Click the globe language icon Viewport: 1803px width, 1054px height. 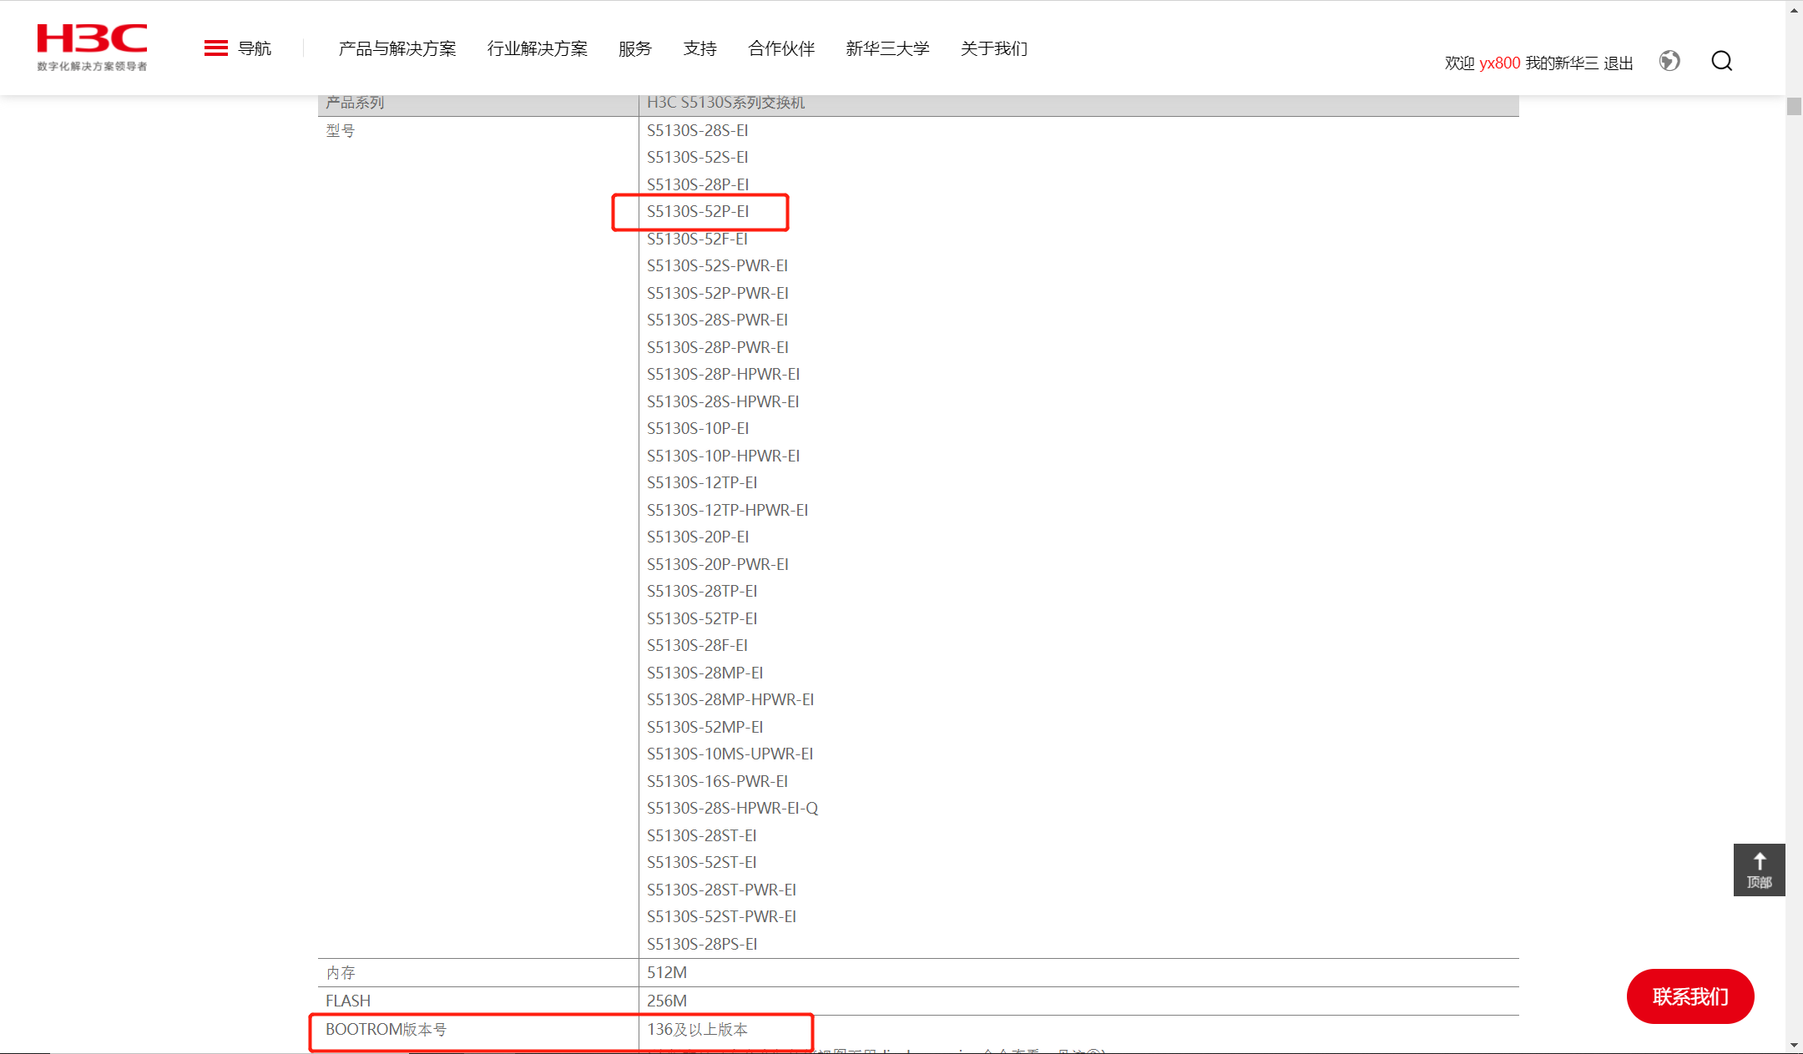[1669, 61]
